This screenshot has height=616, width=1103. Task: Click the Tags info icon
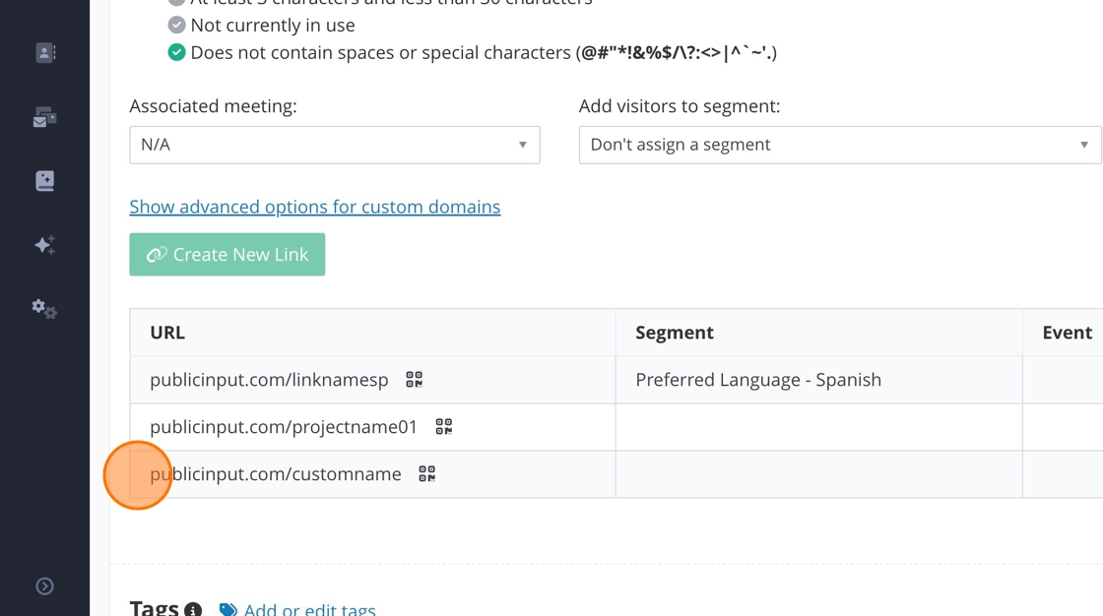[x=193, y=610]
